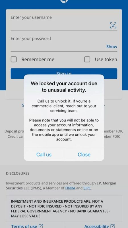Tap the locked account dialog title text
This screenshot has height=228, width=128.
click(64, 87)
